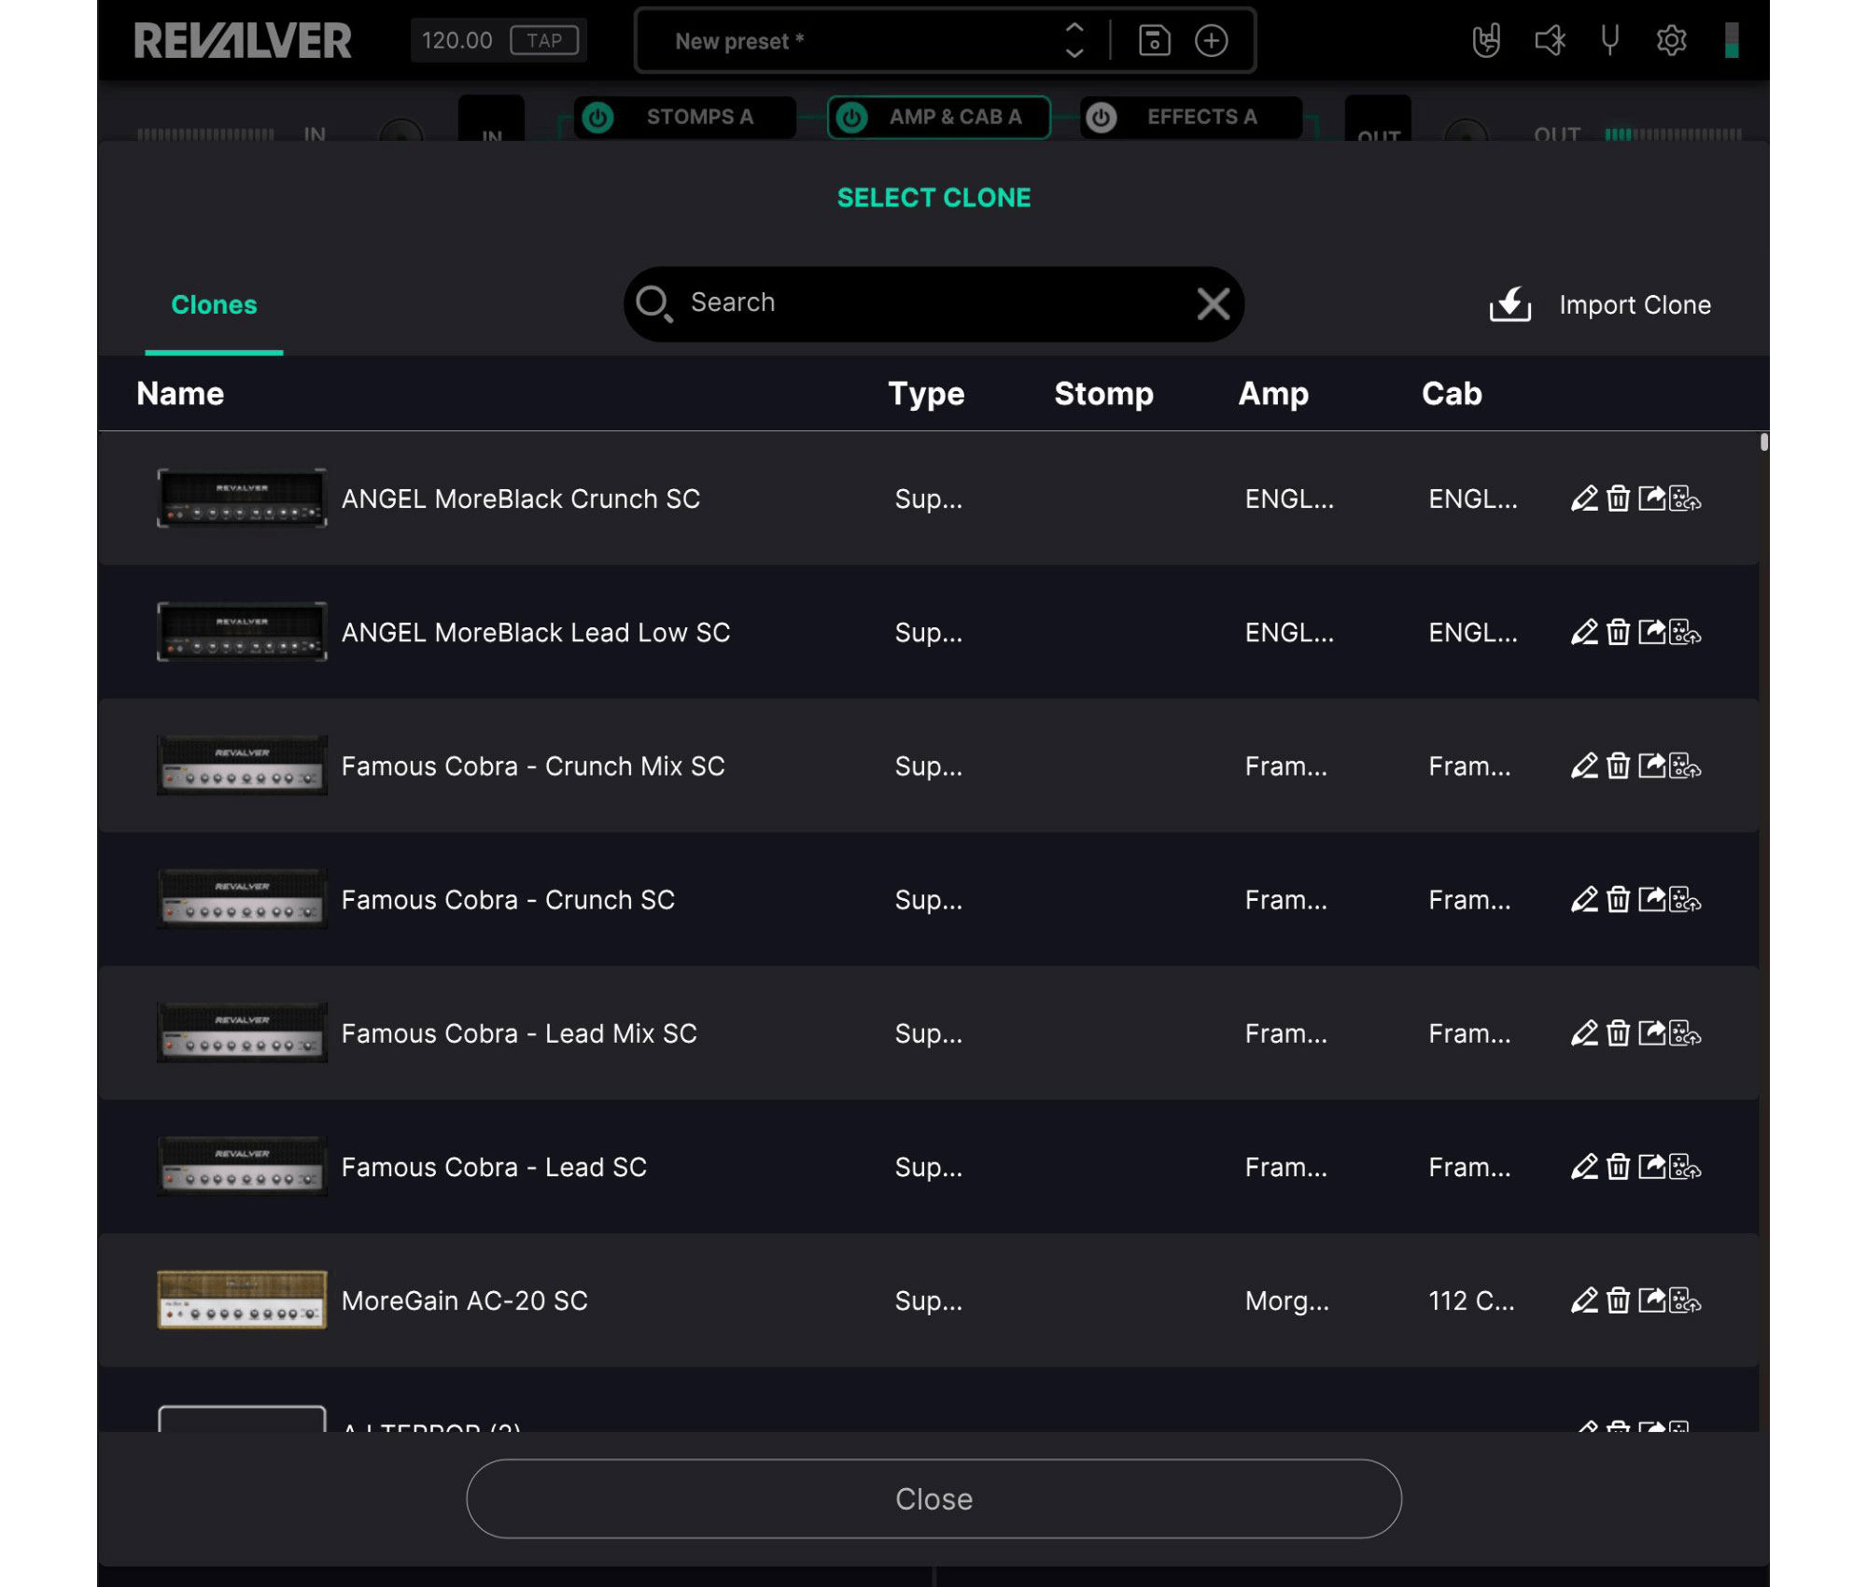Click the clone list scrollbar handle
This screenshot has height=1587, width=1867.
click(1763, 442)
